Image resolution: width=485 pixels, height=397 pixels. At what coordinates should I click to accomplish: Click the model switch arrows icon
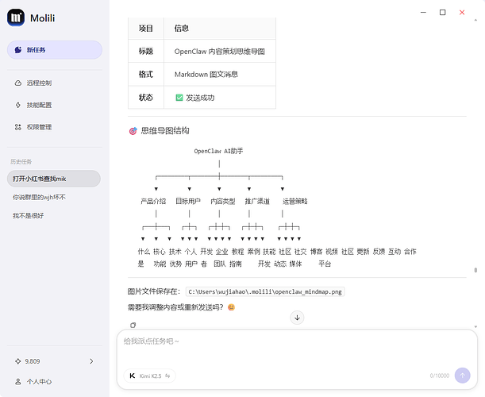[167, 376]
